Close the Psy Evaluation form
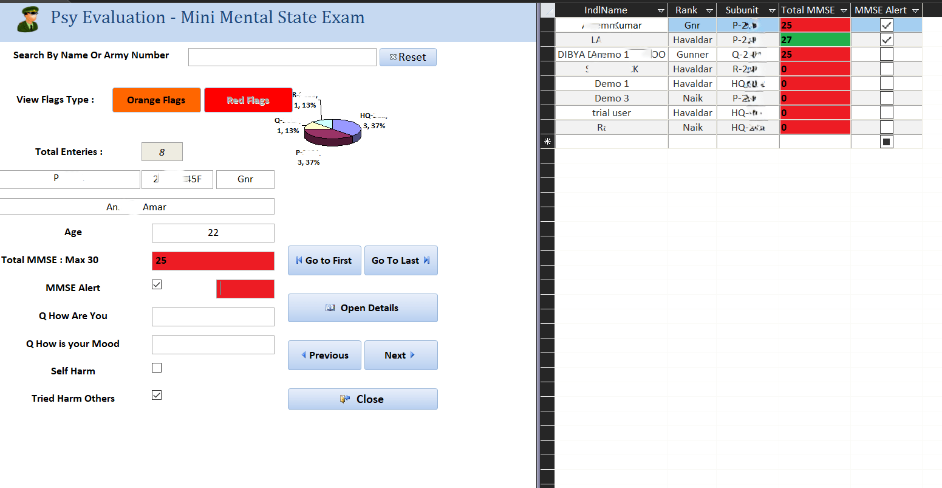Screen dimensions: 942x488 (362, 399)
